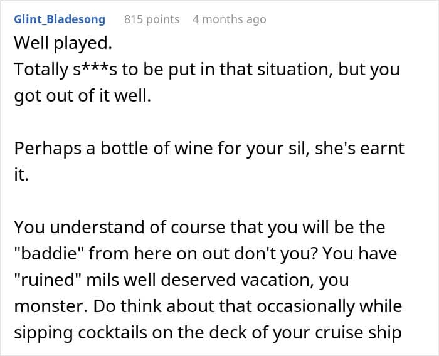Open the Glint_Bladesong user profile
Image resolution: width=439 pixels, height=356 pixels.
click(59, 19)
